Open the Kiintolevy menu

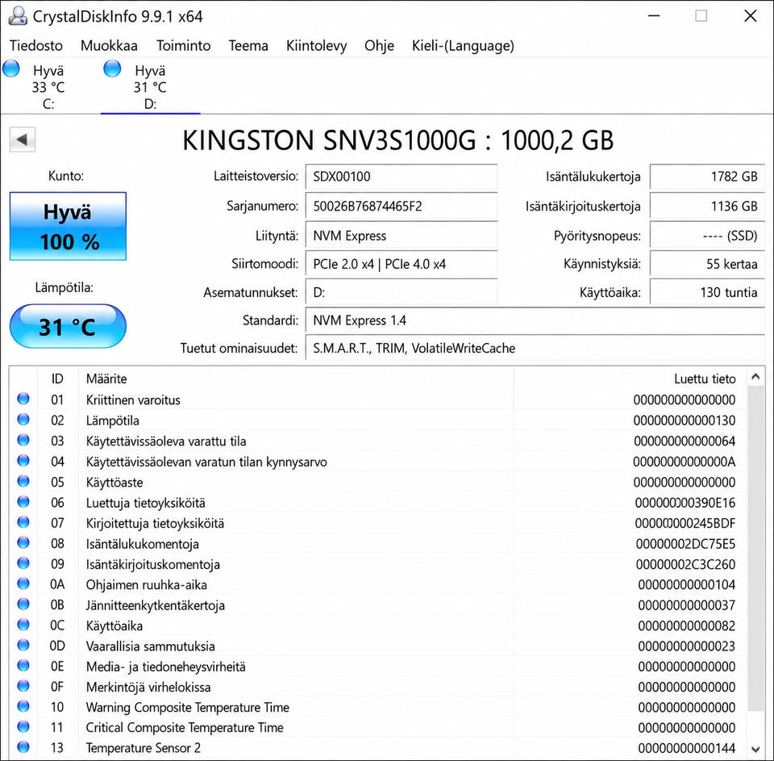(316, 46)
